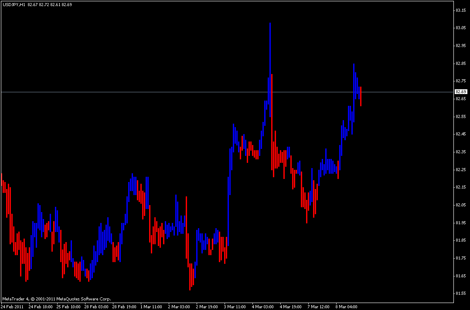
Task: Click the 7 Mar 12:00 time label
Action: pos(319,307)
